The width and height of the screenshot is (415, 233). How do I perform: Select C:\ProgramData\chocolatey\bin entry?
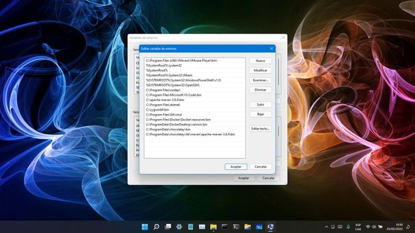tap(195, 129)
